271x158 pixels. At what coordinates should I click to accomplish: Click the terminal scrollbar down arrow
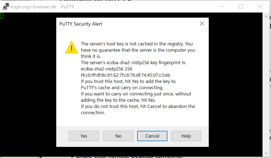pyautogui.click(x=266, y=153)
